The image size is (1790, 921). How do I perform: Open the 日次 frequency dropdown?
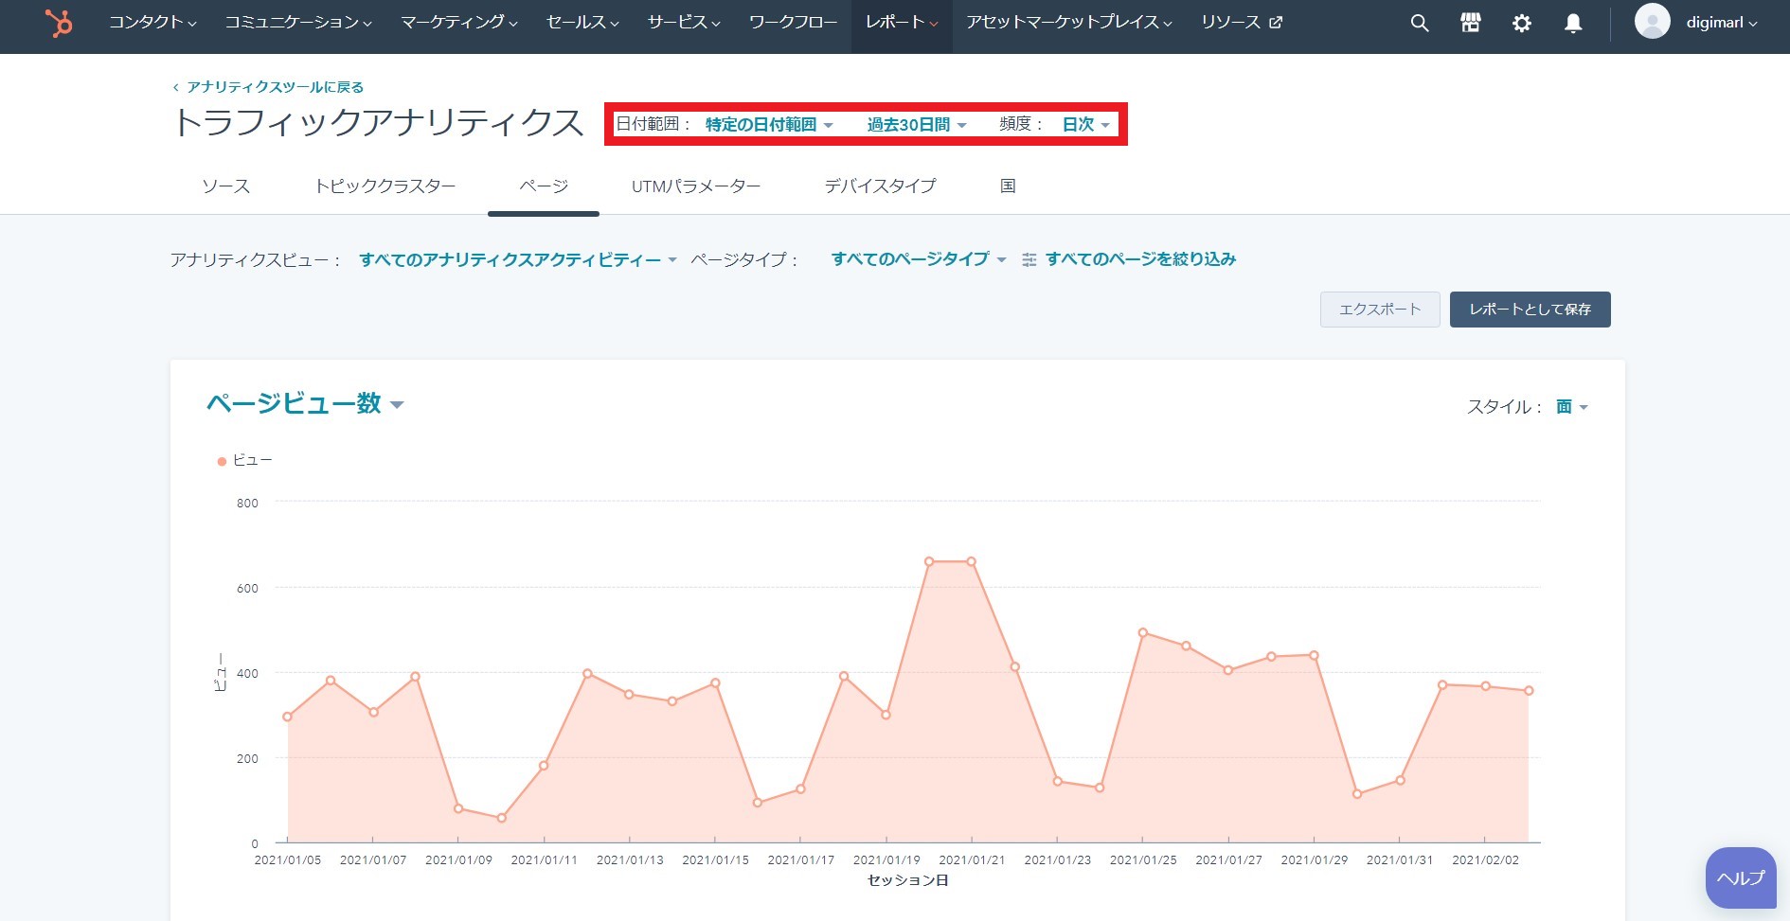(x=1085, y=125)
